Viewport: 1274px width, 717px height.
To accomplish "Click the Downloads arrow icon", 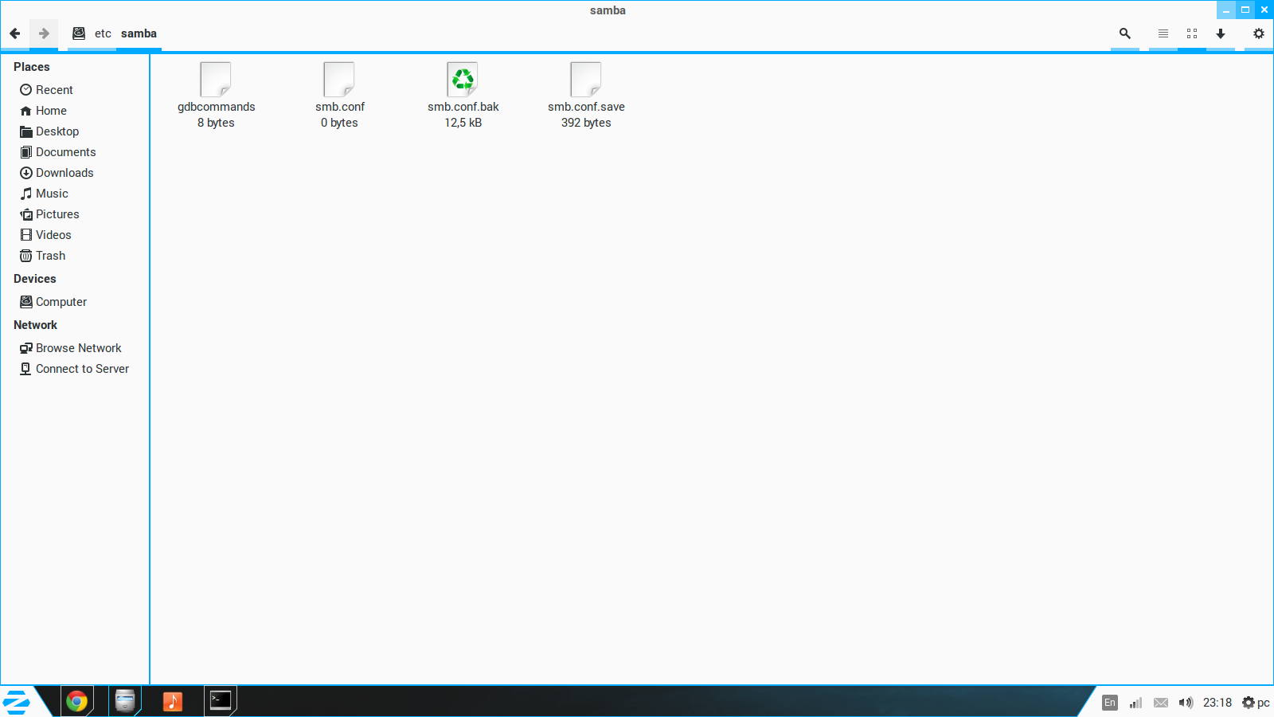I will (26, 173).
